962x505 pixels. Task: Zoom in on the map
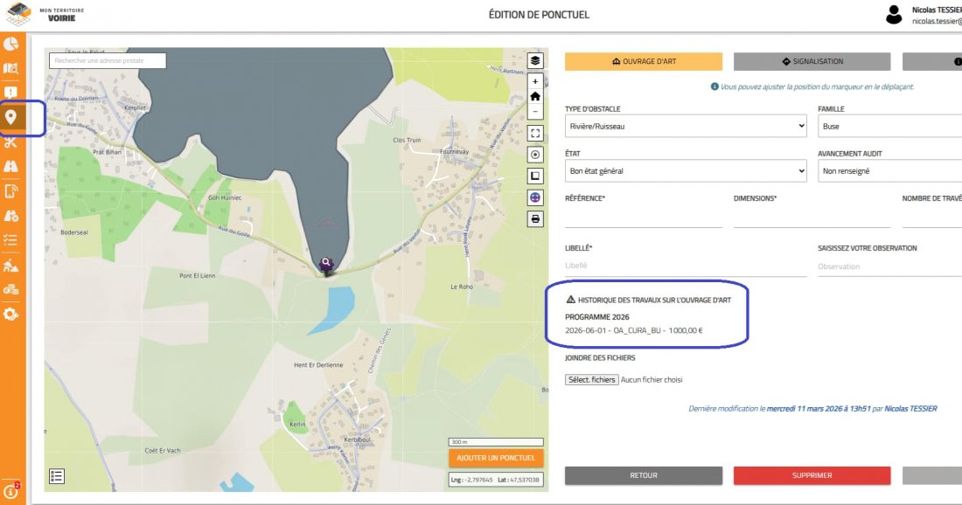535,81
